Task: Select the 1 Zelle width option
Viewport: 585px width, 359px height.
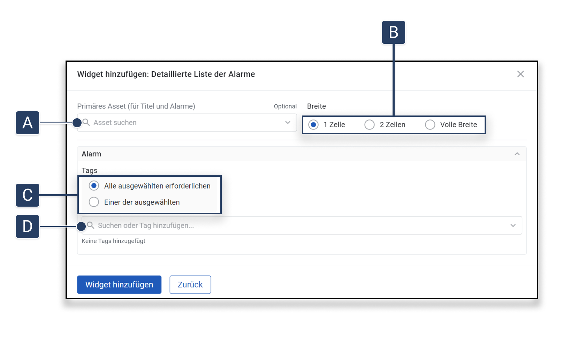Action: [x=313, y=125]
